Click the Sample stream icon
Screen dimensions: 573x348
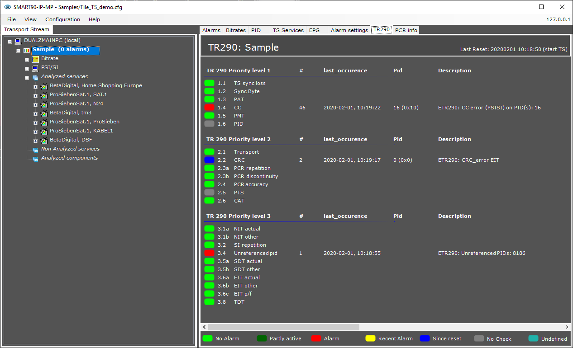(26, 50)
